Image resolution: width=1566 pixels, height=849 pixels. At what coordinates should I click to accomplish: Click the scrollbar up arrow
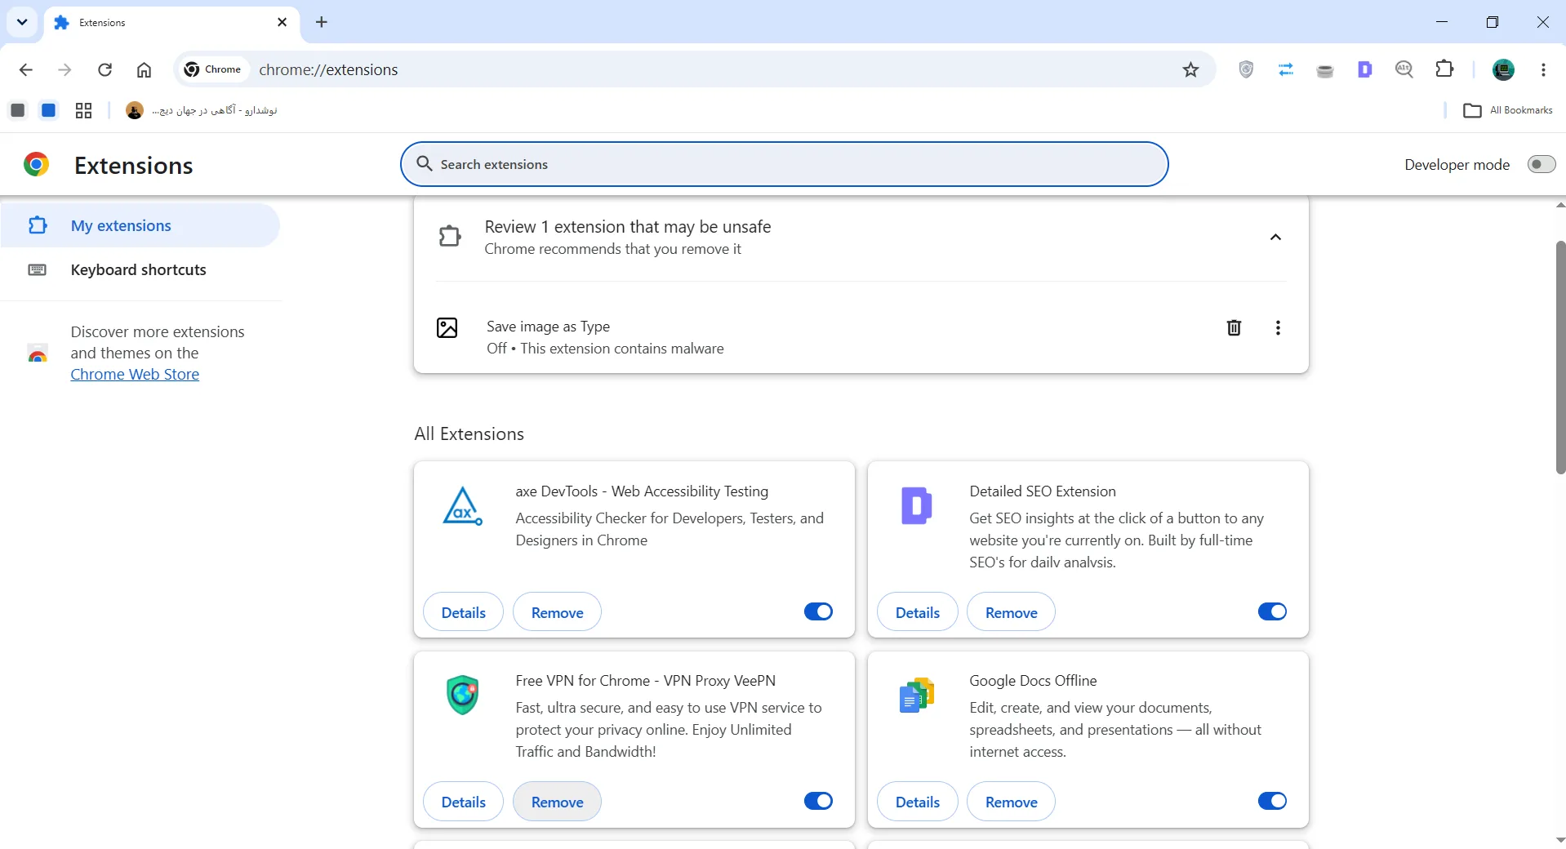(1560, 205)
